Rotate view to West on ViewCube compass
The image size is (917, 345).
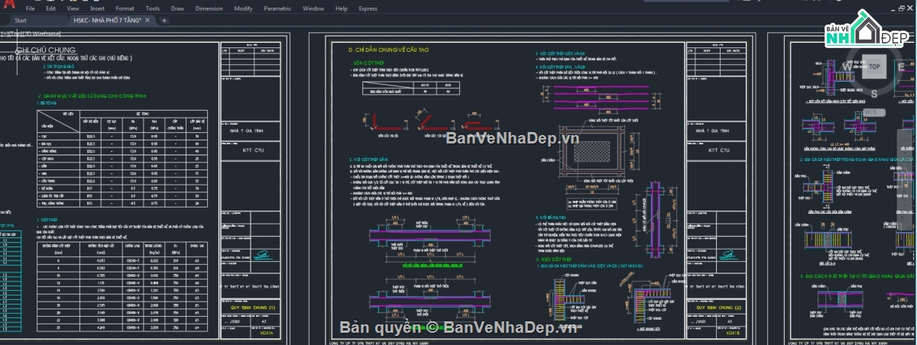[847, 67]
